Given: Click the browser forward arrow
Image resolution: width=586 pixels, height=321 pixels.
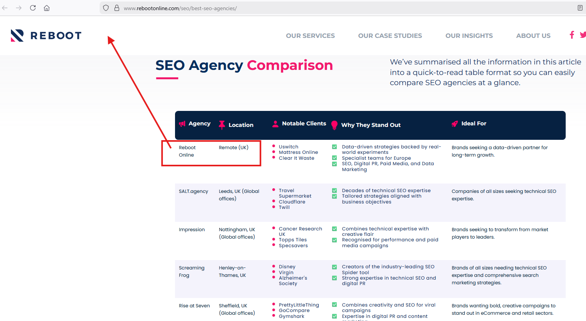Looking at the screenshot, I should (19, 8).
